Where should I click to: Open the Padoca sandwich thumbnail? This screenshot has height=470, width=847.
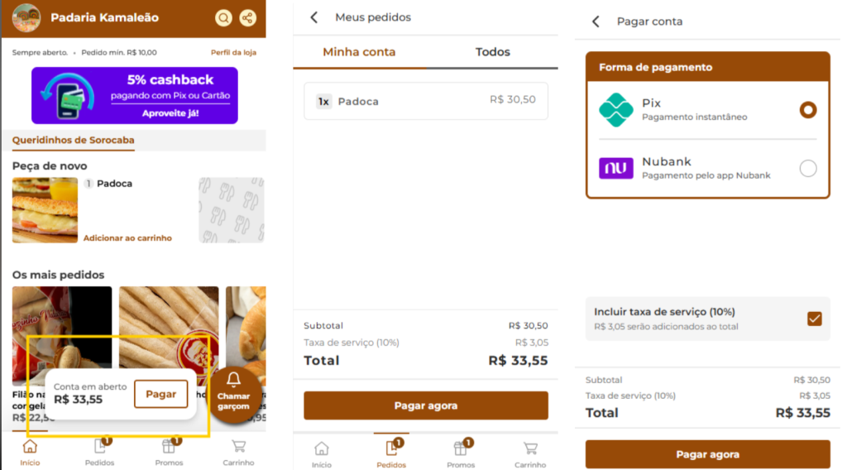45,210
